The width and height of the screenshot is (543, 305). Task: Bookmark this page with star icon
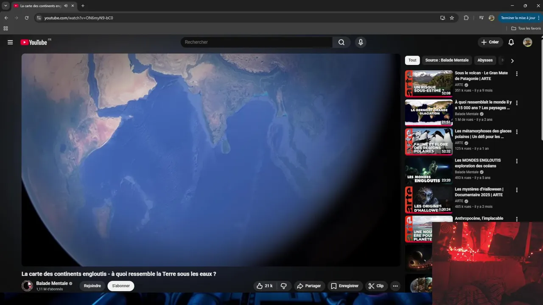point(452,18)
